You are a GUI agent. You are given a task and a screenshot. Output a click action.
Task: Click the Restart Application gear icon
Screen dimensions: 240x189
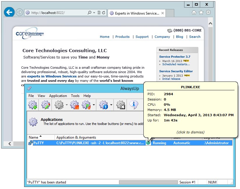[x=86, y=105]
